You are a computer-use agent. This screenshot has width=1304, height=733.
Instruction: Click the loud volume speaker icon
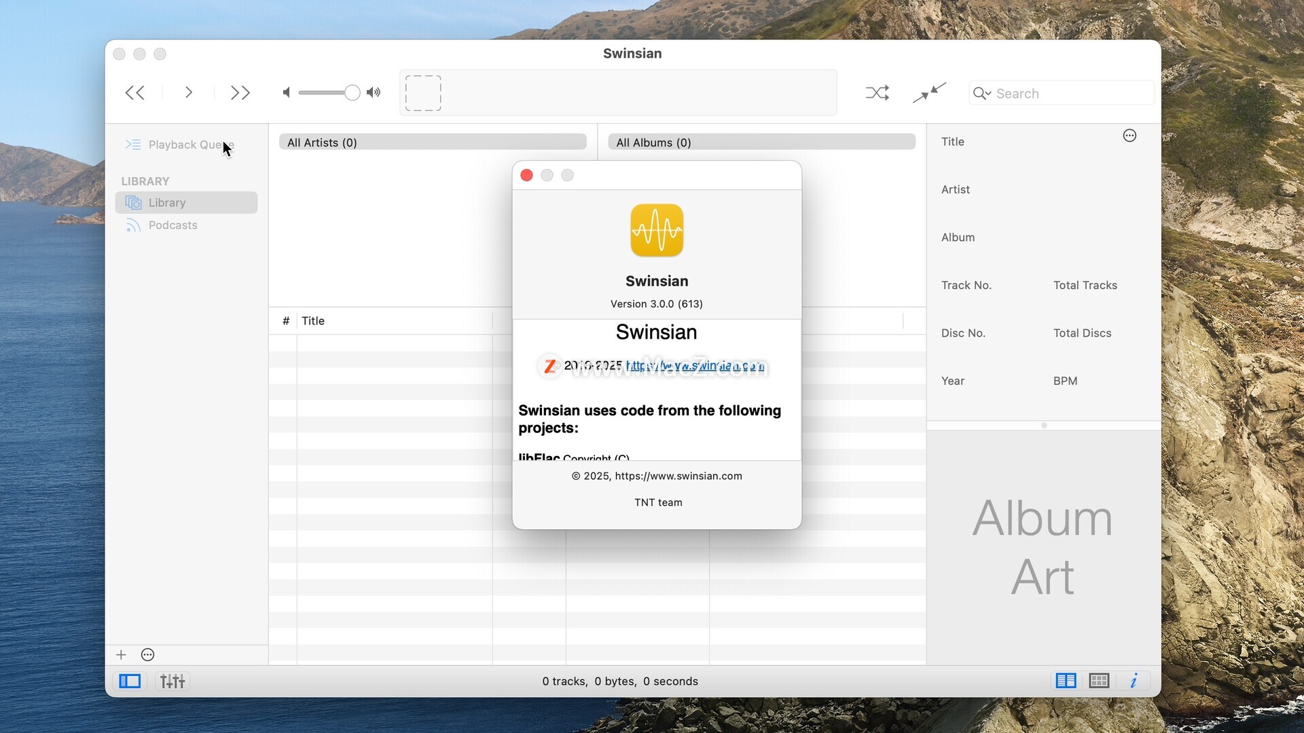click(x=374, y=92)
